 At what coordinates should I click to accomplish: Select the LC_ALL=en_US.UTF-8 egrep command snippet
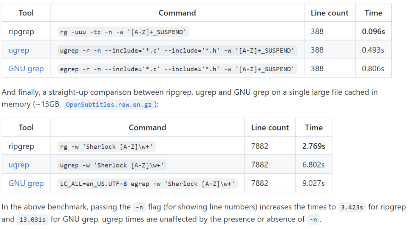147,184
